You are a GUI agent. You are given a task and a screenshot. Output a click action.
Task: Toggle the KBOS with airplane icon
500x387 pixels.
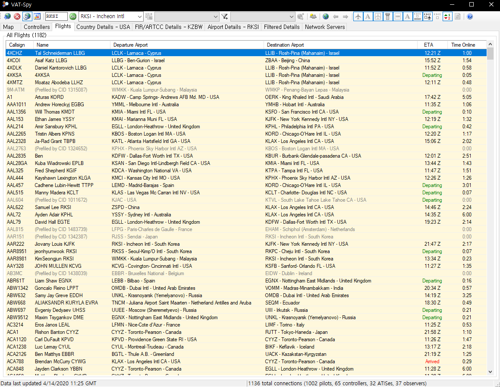[427, 16]
